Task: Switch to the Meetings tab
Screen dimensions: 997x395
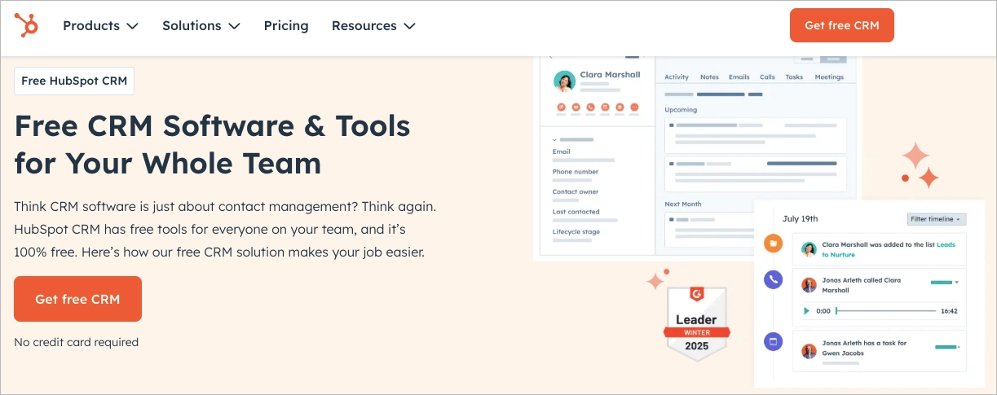Action: (829, 77)
